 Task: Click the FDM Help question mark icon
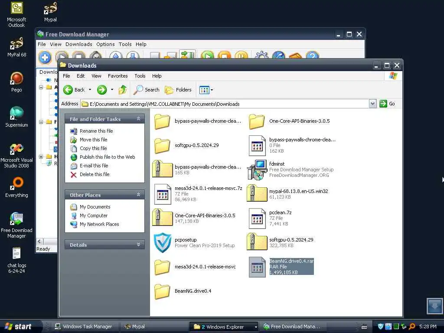(x=312, y=55)
